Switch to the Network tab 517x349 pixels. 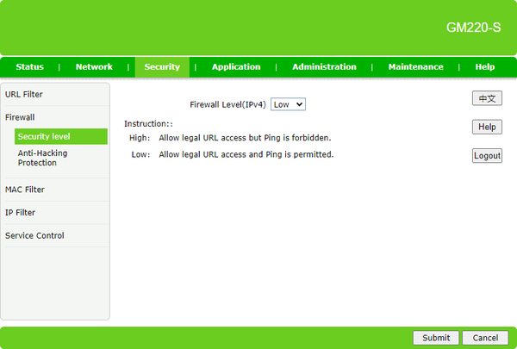(x=94, y=67)
